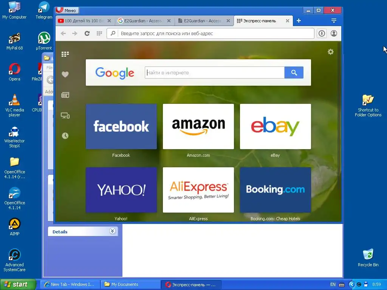Open the Windows start button
The width and height of the screenshot is (387, 290).
(18, 284)
